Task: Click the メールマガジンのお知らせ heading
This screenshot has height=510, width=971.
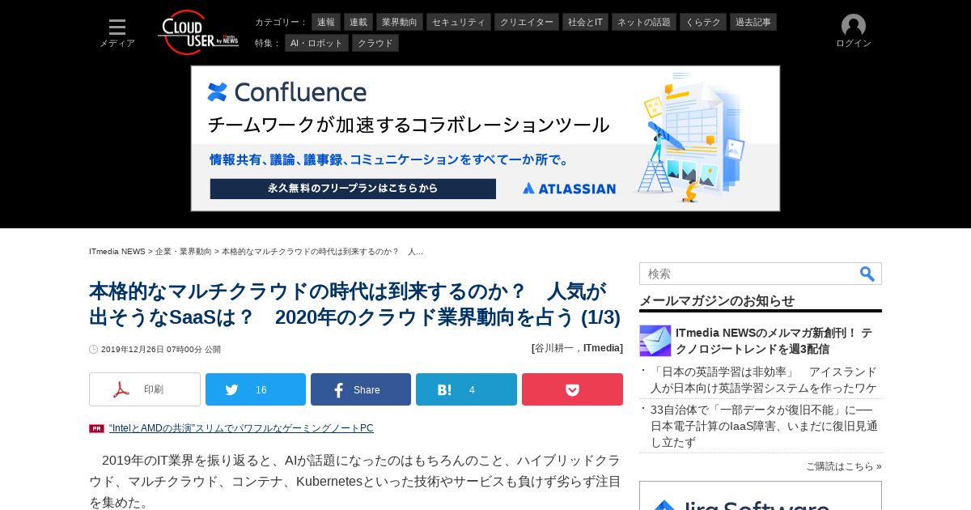Action: (x=717, y=300)
